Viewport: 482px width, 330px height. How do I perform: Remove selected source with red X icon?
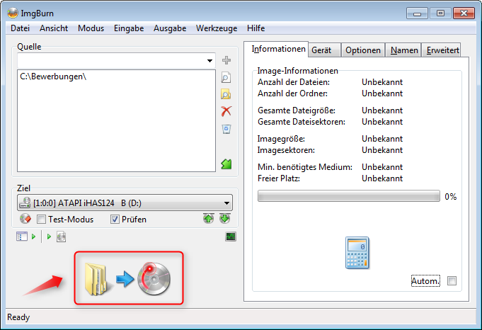(x=226, y=111)
